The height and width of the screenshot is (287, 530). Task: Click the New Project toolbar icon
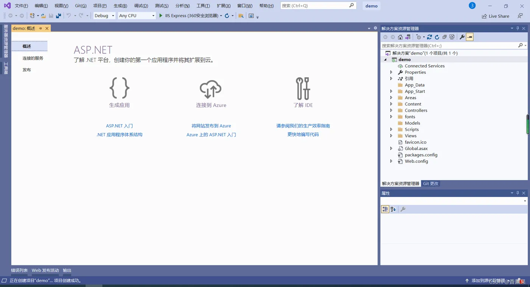click(x=32, y=16)
